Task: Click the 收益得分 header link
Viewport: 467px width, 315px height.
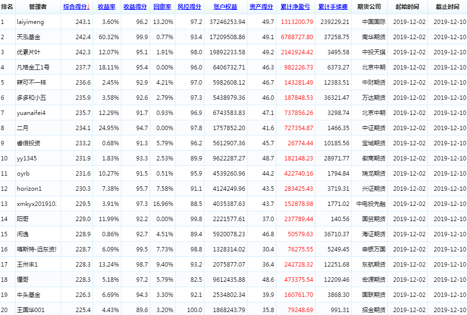Action: (135, 7)
